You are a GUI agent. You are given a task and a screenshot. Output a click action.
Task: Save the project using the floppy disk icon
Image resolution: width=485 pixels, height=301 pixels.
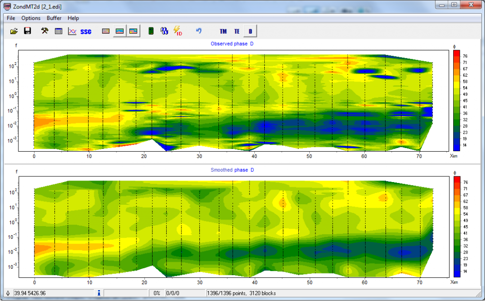point(27,31)
